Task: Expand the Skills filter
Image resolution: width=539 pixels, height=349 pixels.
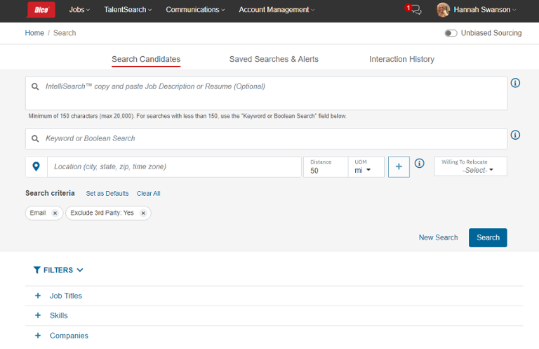Action: coord(38,316)
